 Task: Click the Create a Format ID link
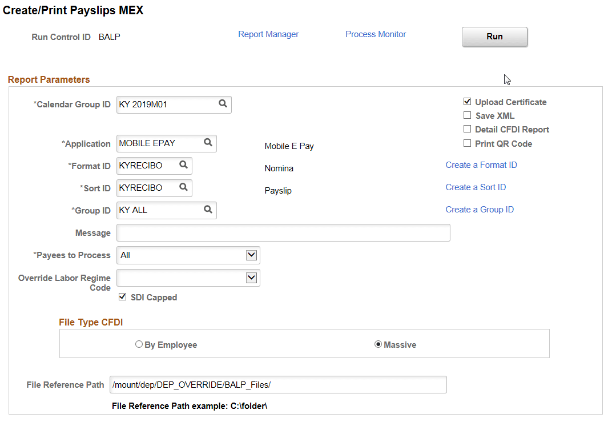coord(481,164)
